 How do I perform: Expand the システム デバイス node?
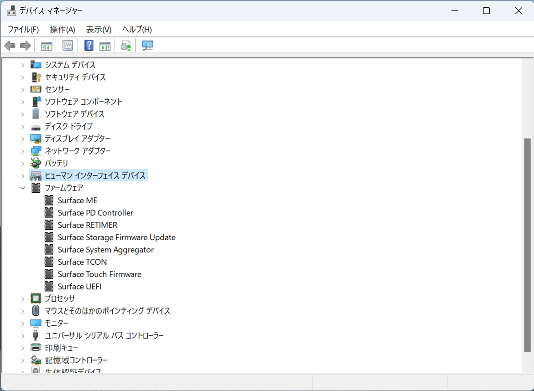[23, 65]
